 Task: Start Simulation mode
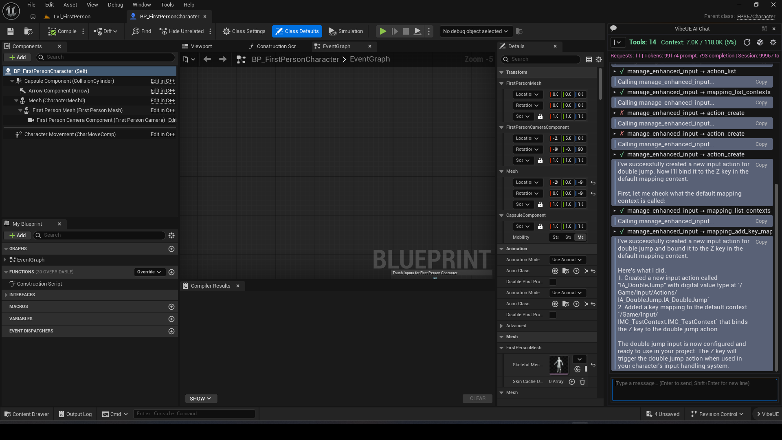click(345, 31)
